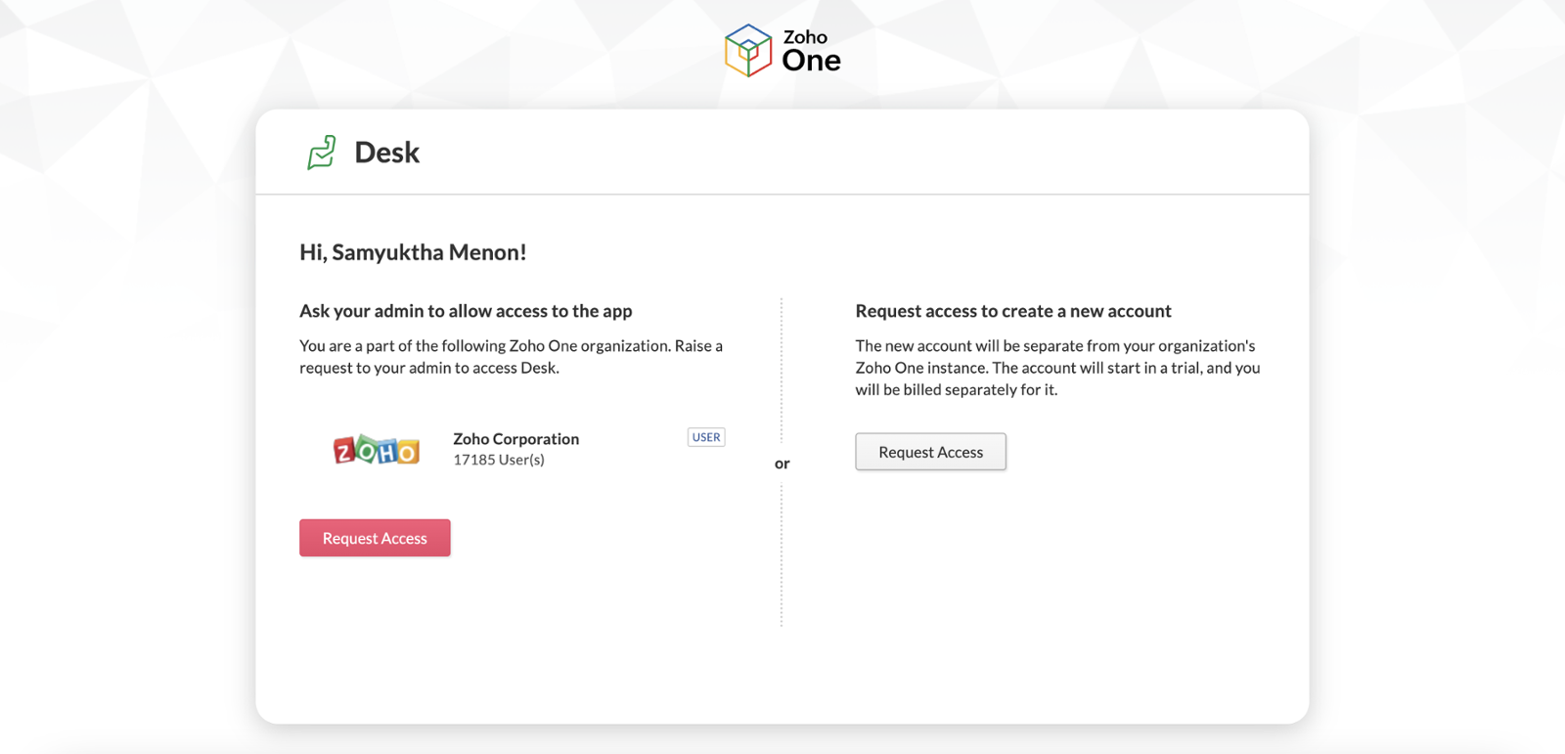Click the "Hi, Samyuktha Menon!" greeting

coord(413,252)
